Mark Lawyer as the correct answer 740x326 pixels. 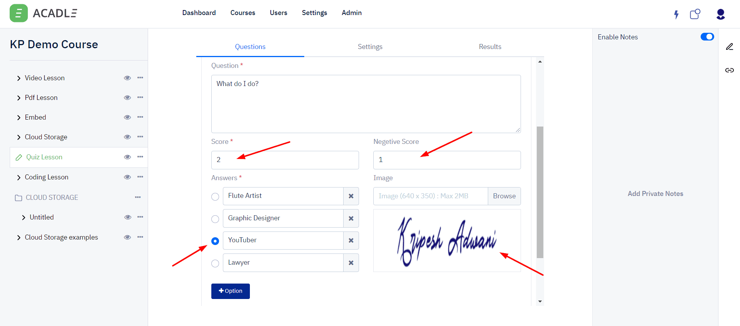pyautogui.click(x=215, y=264)
